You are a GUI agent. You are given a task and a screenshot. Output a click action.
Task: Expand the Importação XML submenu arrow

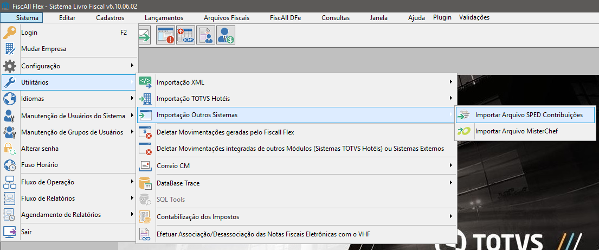[451, 82]
